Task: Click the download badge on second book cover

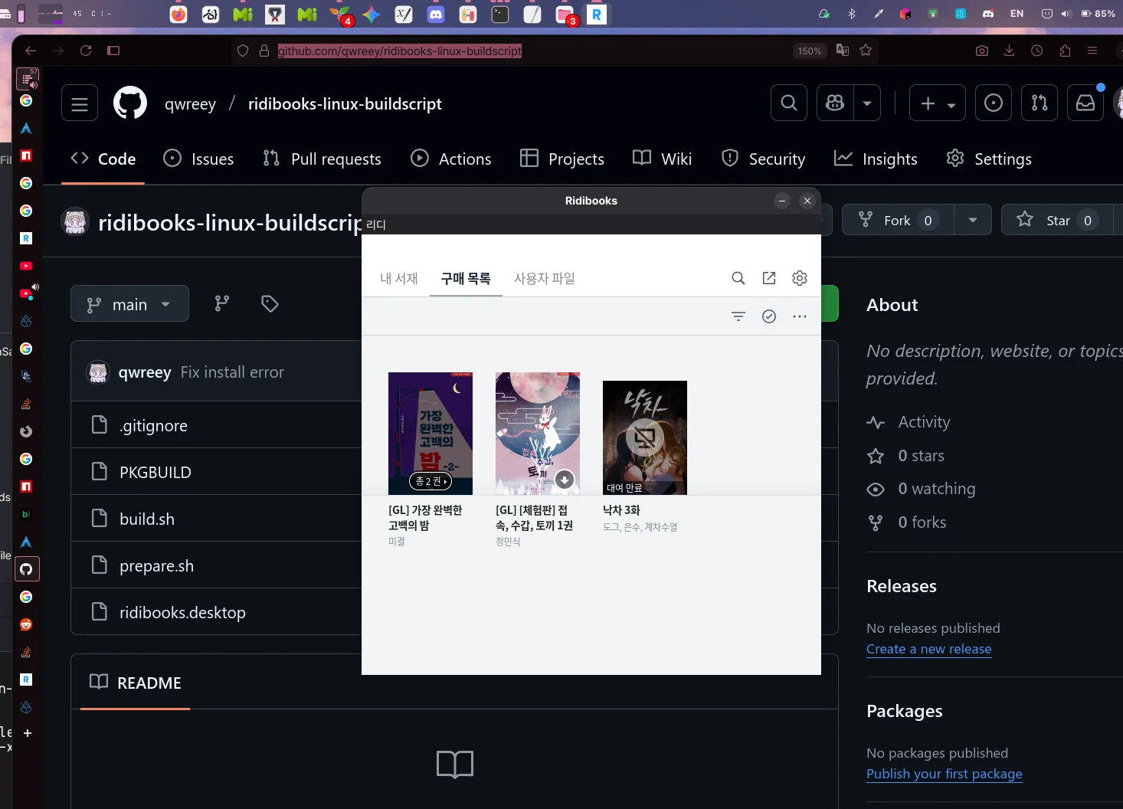Action: (x=565, y=480)
